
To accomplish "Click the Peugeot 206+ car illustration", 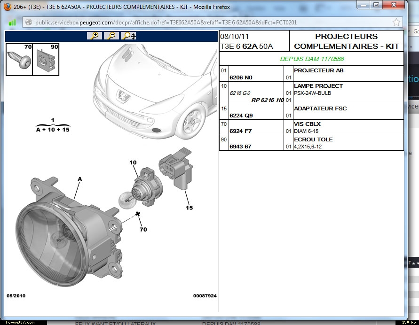I will 156,91.
